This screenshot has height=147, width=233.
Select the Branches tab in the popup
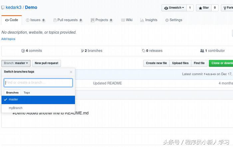pyautogui.click(x=12, y=93)
